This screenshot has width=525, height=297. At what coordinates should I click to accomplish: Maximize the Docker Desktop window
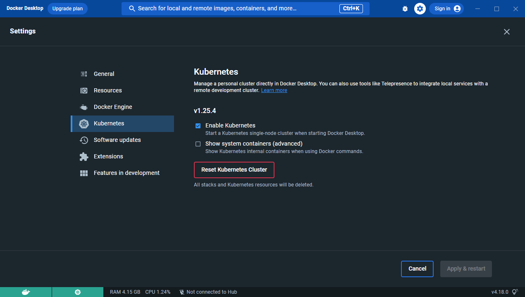tap(497, 9)
